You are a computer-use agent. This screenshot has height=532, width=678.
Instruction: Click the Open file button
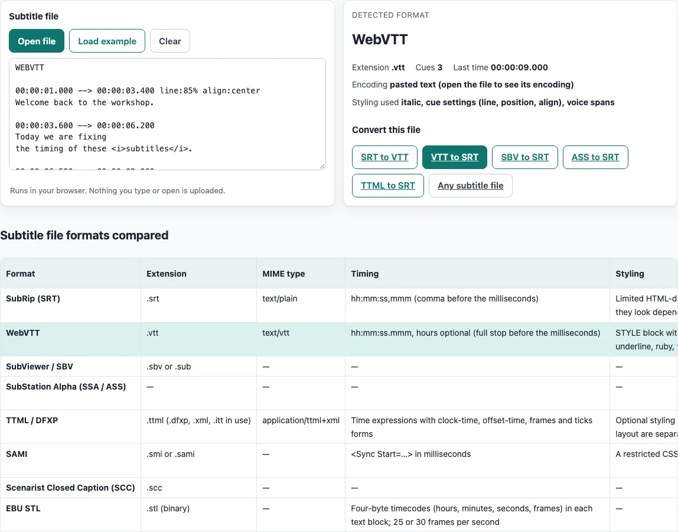(x=37, y=41)
